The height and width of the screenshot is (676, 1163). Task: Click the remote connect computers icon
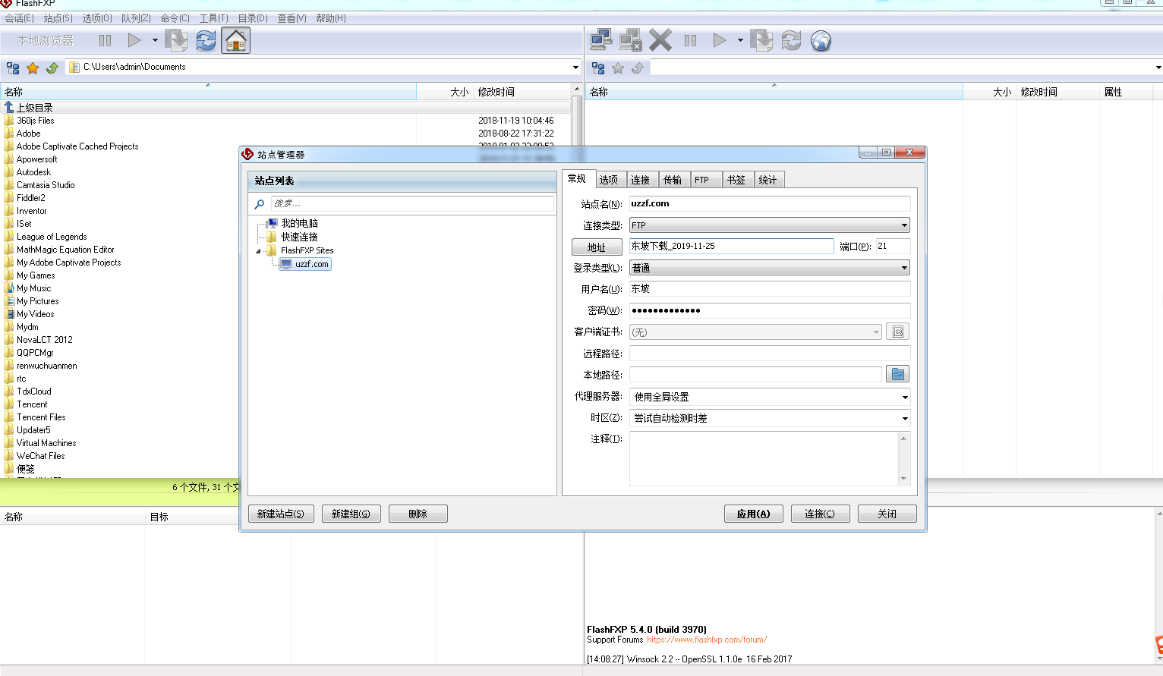pos(601,40)
